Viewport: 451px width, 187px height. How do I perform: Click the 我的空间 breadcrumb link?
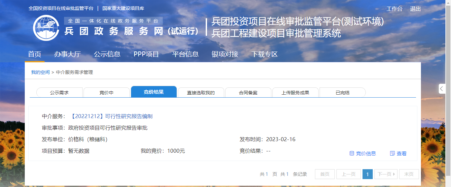tap(40, 72)
